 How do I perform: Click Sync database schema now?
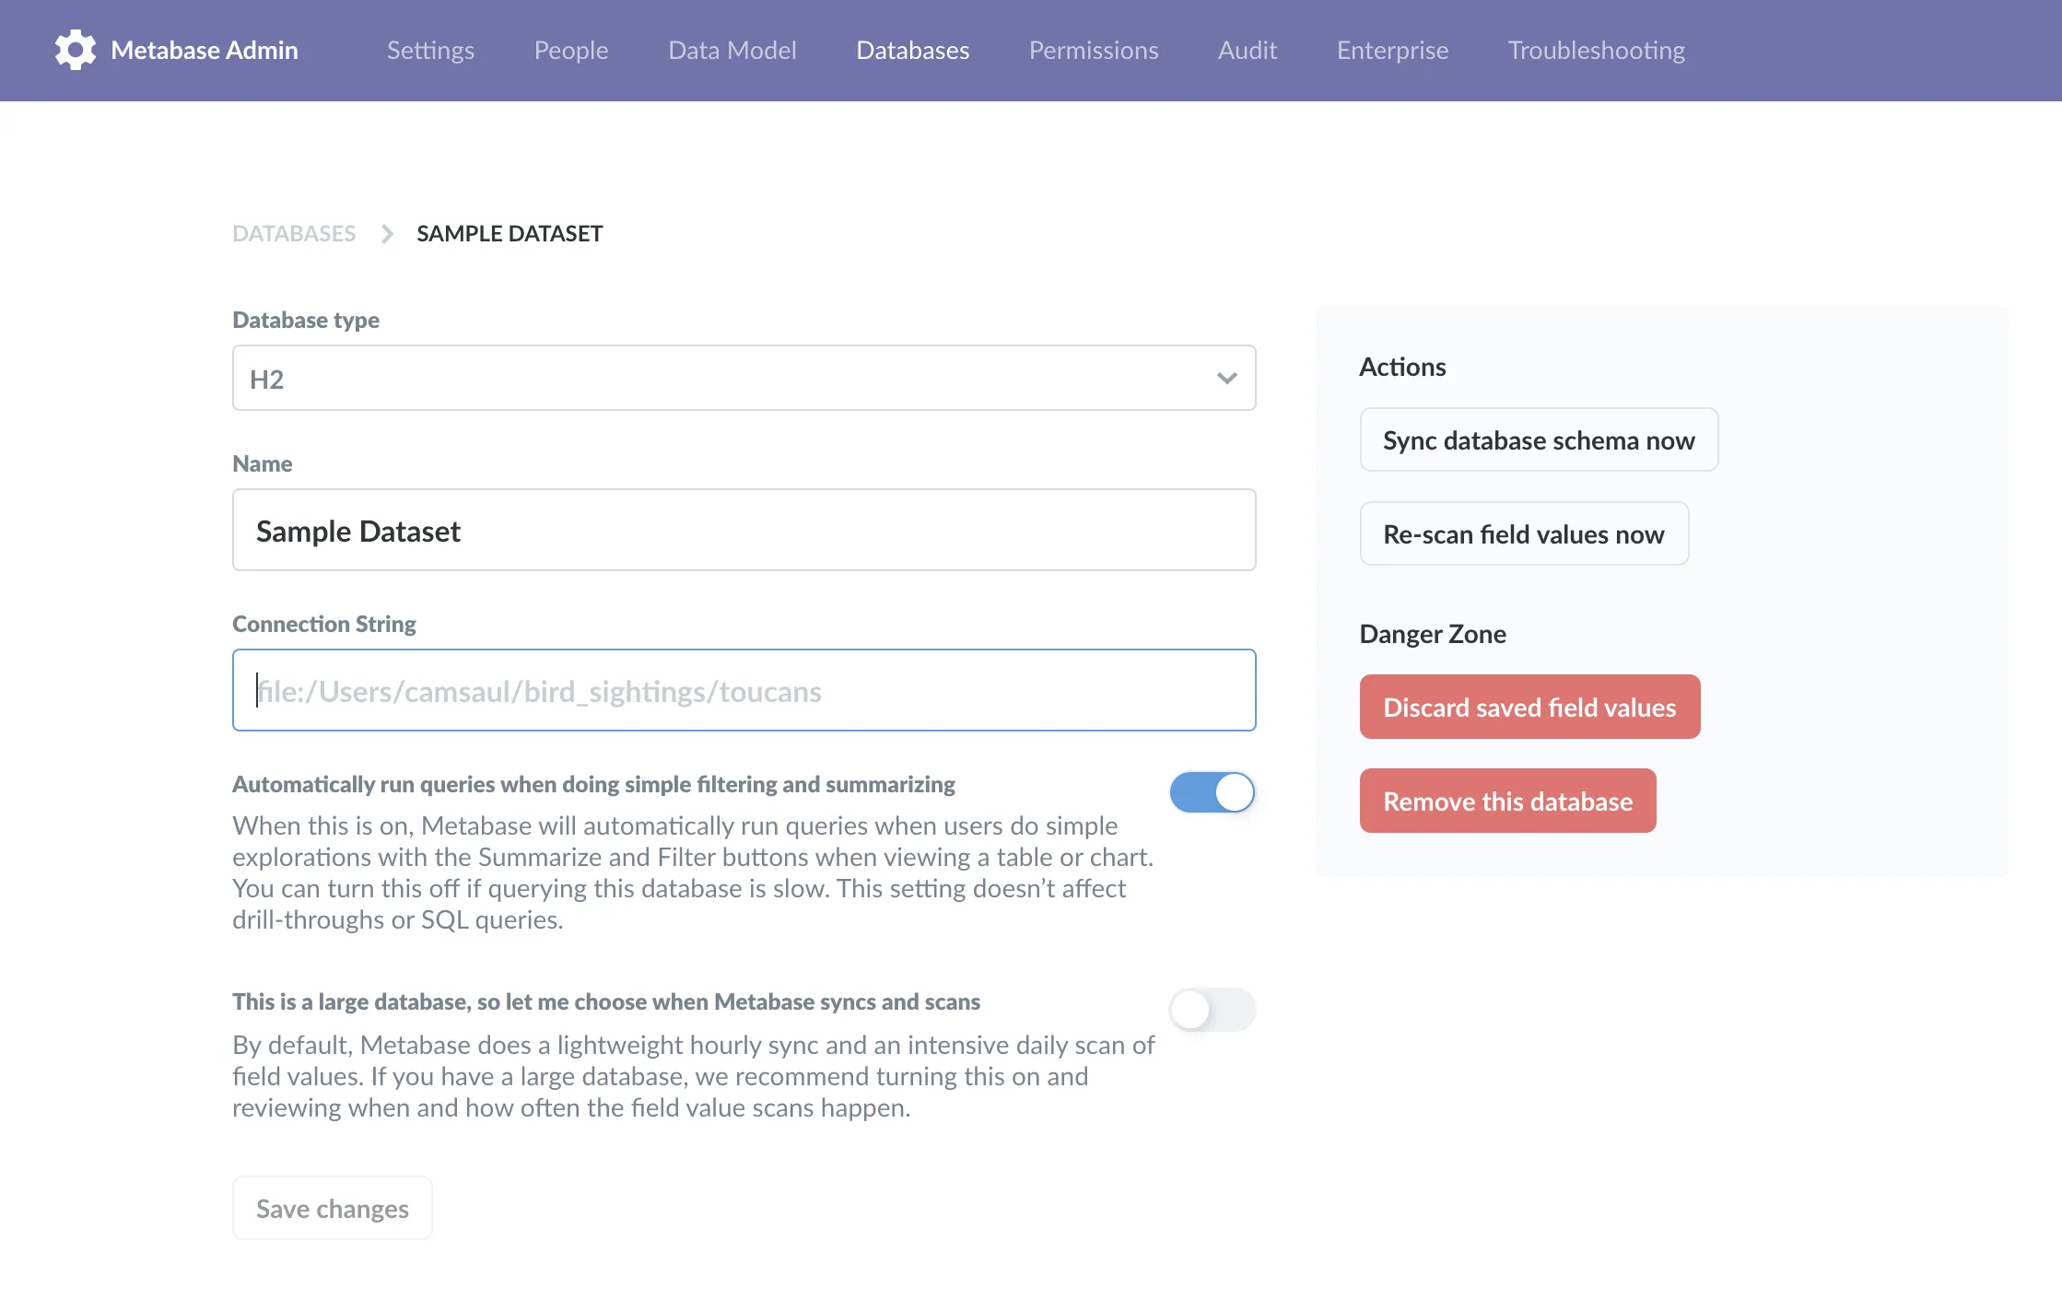(1538, 440)
